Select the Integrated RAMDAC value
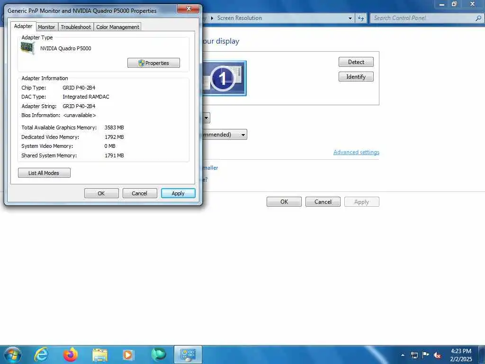The width and height of the screenshot is (485, 364). coord(86,97)
